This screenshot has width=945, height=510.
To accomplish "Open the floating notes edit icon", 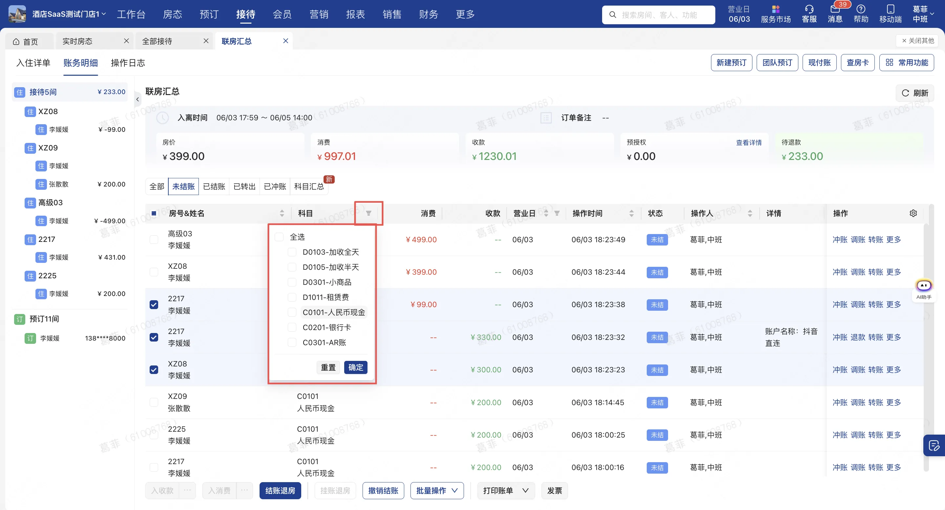I will tap(934, 445).
